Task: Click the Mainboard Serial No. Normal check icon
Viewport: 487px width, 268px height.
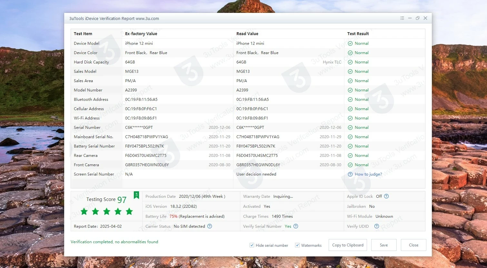Action: [x=350, y=137]
